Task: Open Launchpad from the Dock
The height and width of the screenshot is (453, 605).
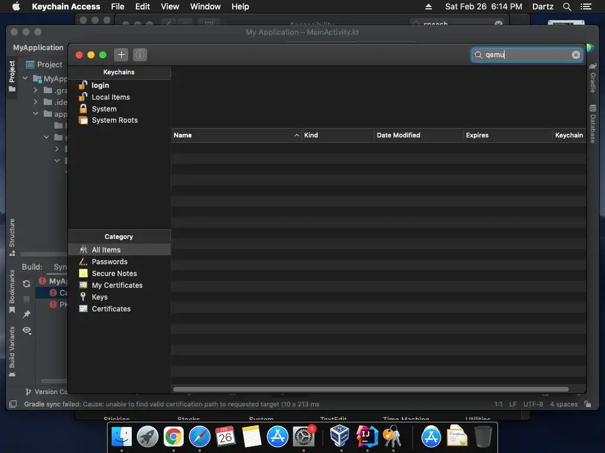Action: pyautogui.click(x=147, y=437)
